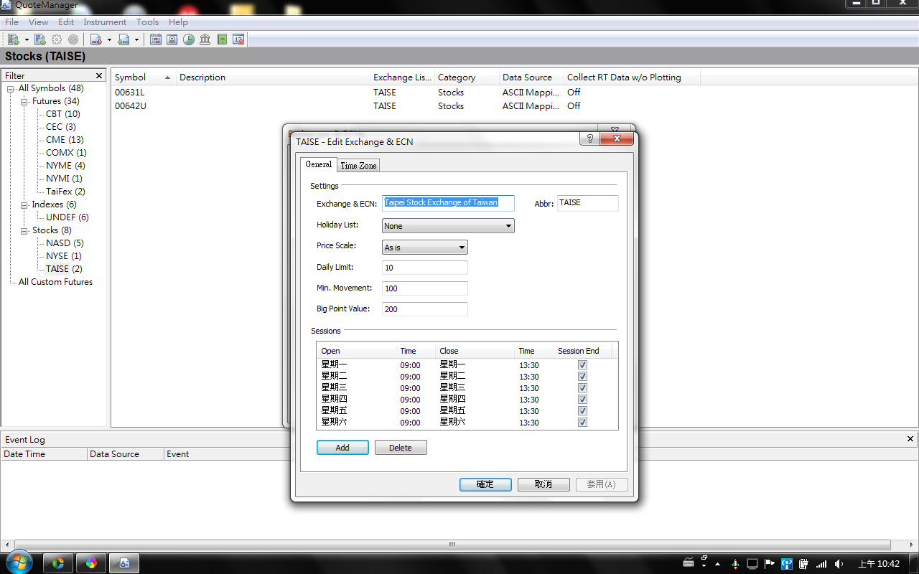Open the dropdown arrow beside Export Data icon
The height and width of the screenshot is (574, 919).
click(137, 39)
